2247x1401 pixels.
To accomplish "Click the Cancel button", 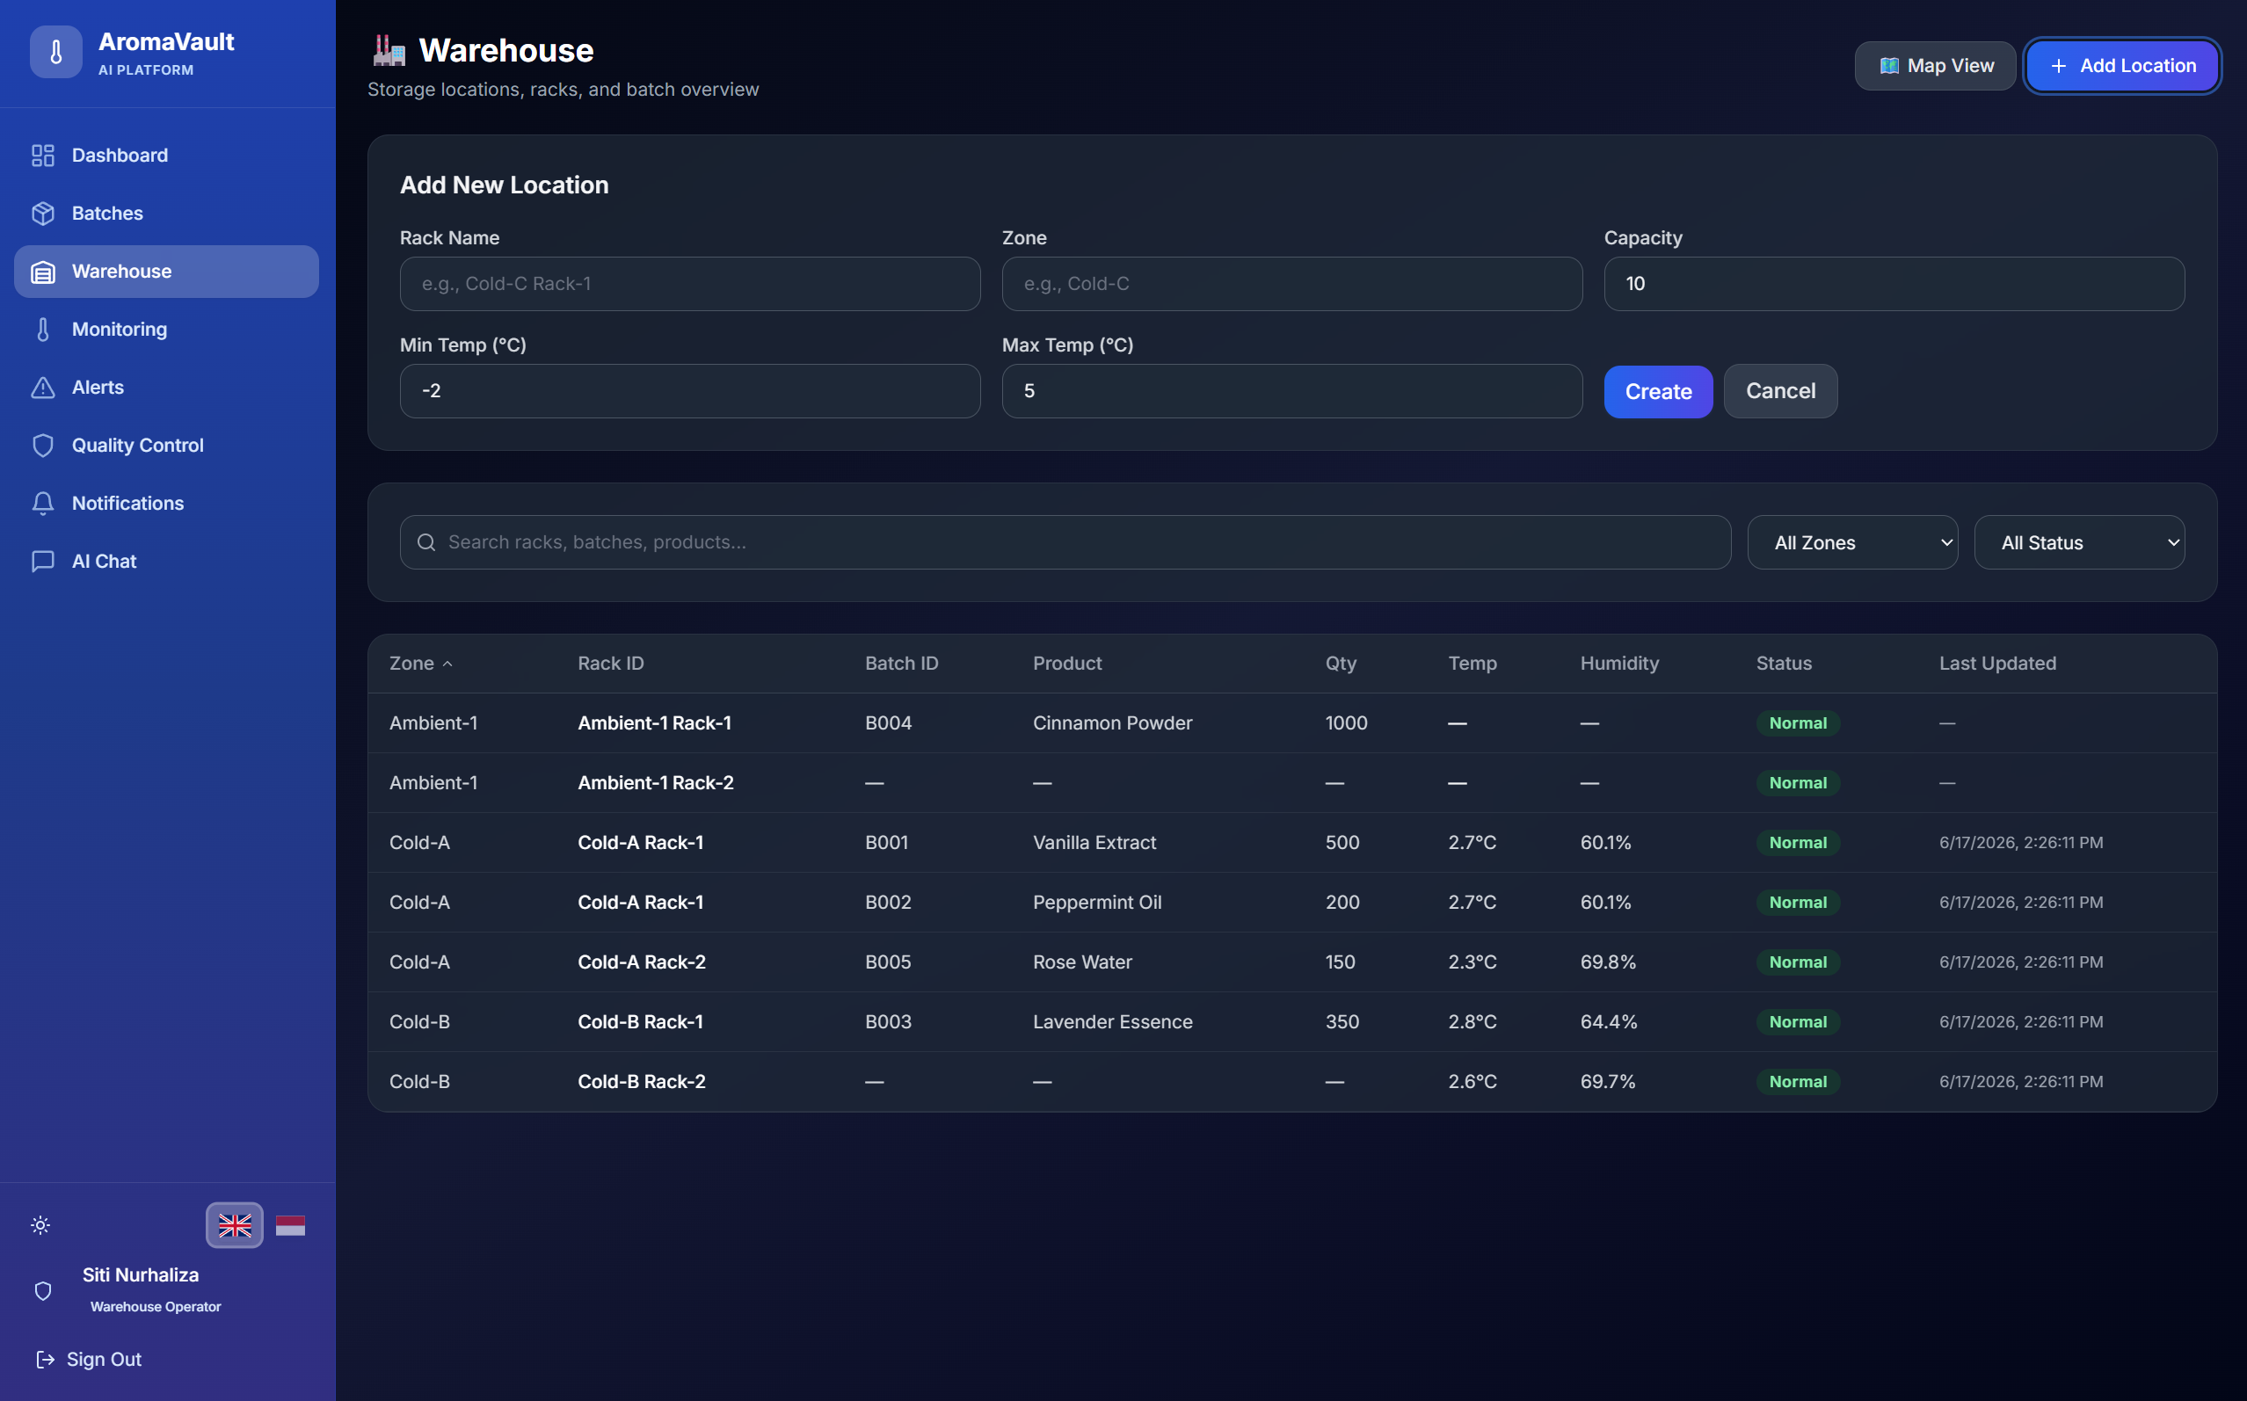I will point(1780,391).
